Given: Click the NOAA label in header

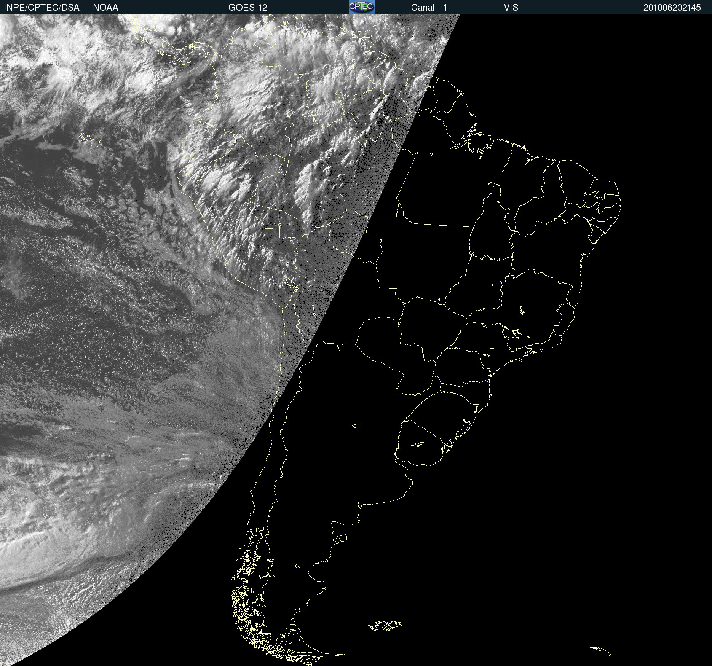Looking at the screenshot, I should pos(105,8).
